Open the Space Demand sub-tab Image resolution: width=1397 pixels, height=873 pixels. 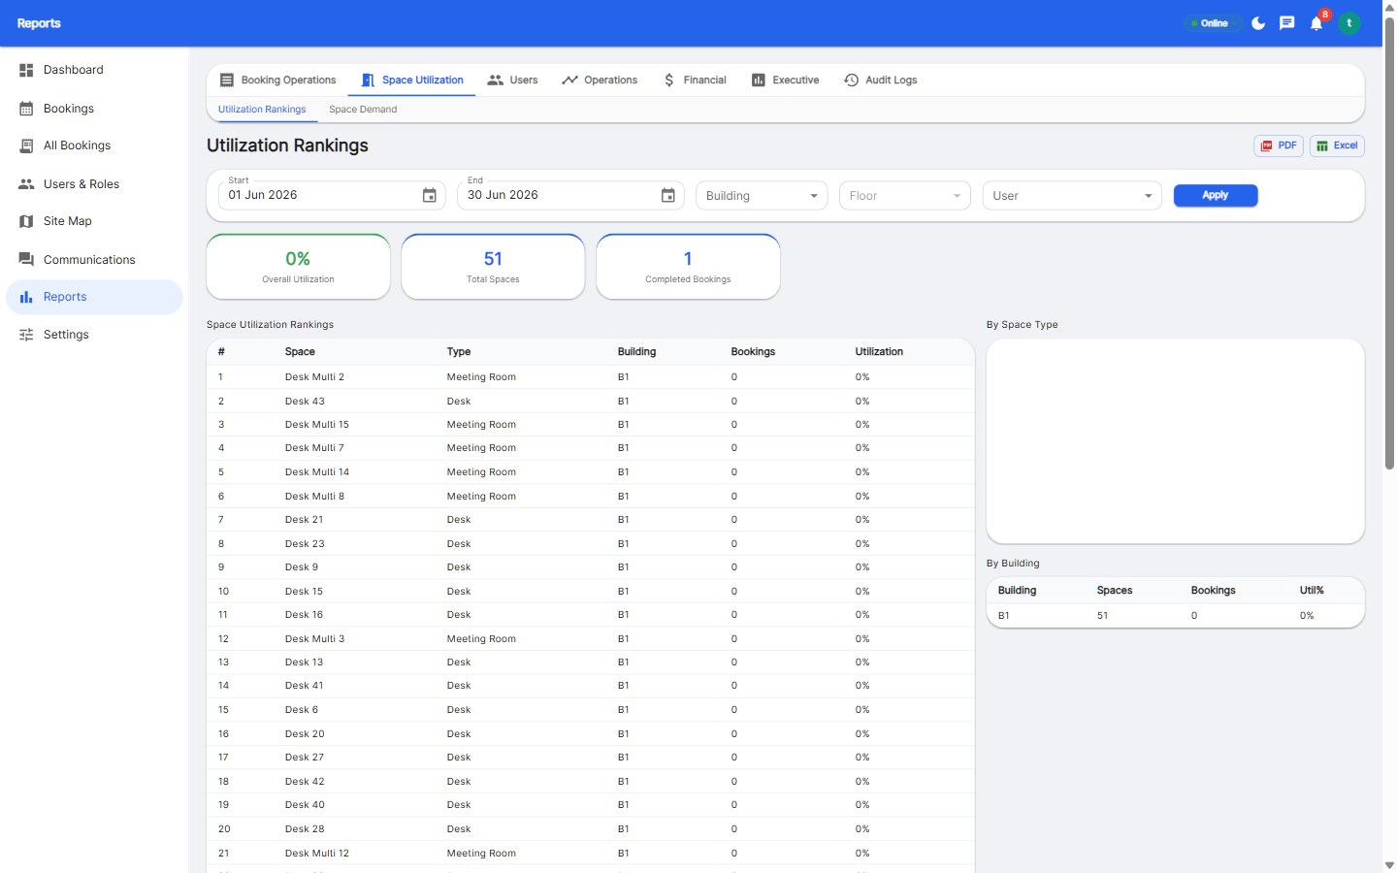click(363, 110)
